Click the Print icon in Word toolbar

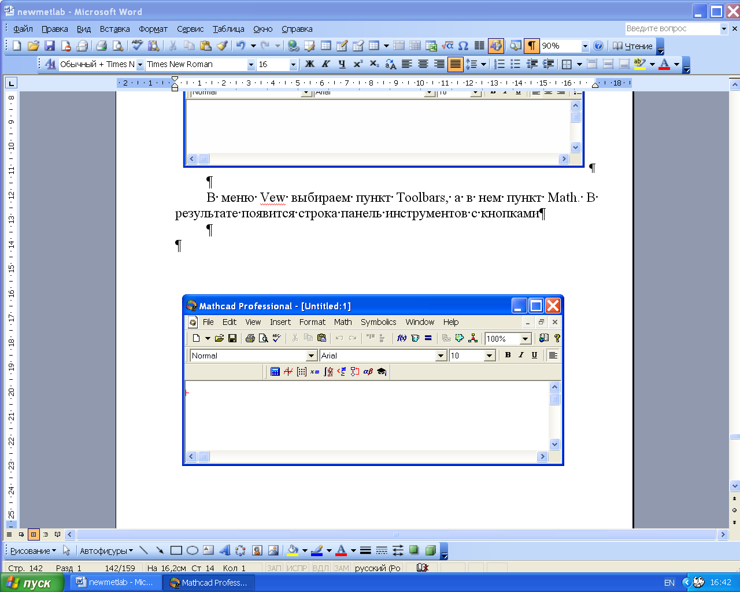(x=102, y=46)
